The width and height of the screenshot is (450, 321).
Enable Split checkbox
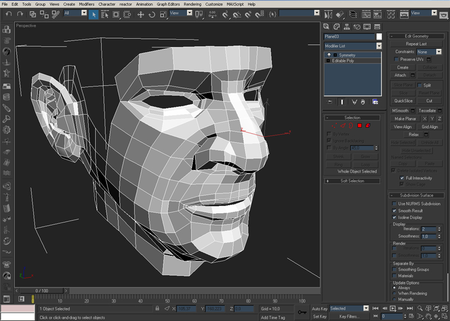(419, 85)
